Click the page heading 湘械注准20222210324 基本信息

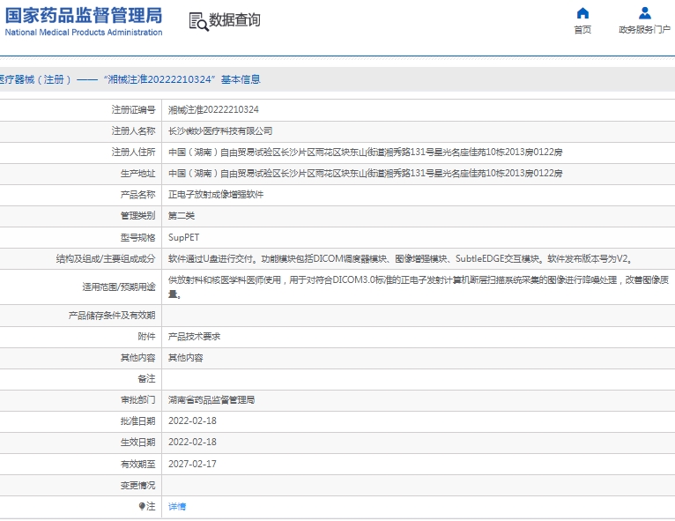184,79
